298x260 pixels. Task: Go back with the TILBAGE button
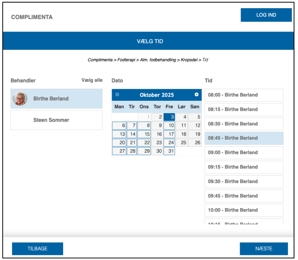click(38, 249)
